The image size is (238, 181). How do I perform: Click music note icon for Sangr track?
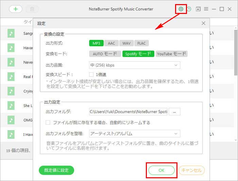(x=11, y=33)
